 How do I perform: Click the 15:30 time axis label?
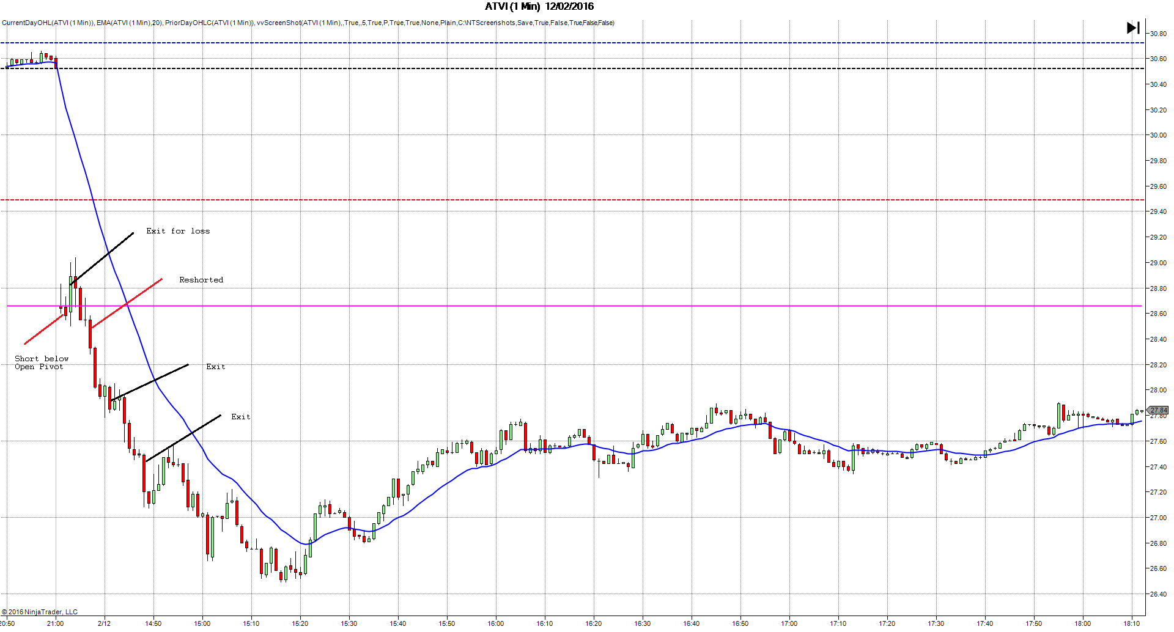coord(349,623)
